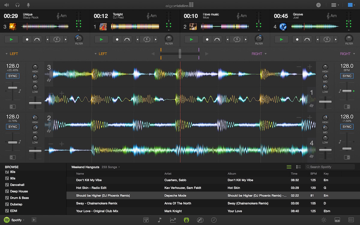Open the History clock icon in bottom toolbar

point(213,220)
